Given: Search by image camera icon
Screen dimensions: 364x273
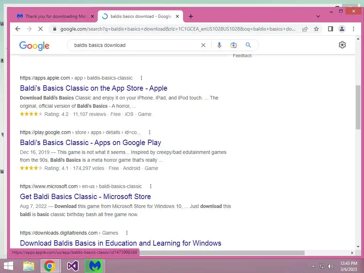Looking at the screenshot, I should tap(234, 45).
